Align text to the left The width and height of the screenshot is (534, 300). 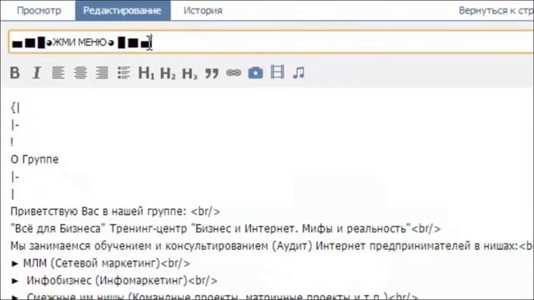click(x=58, y=72)
